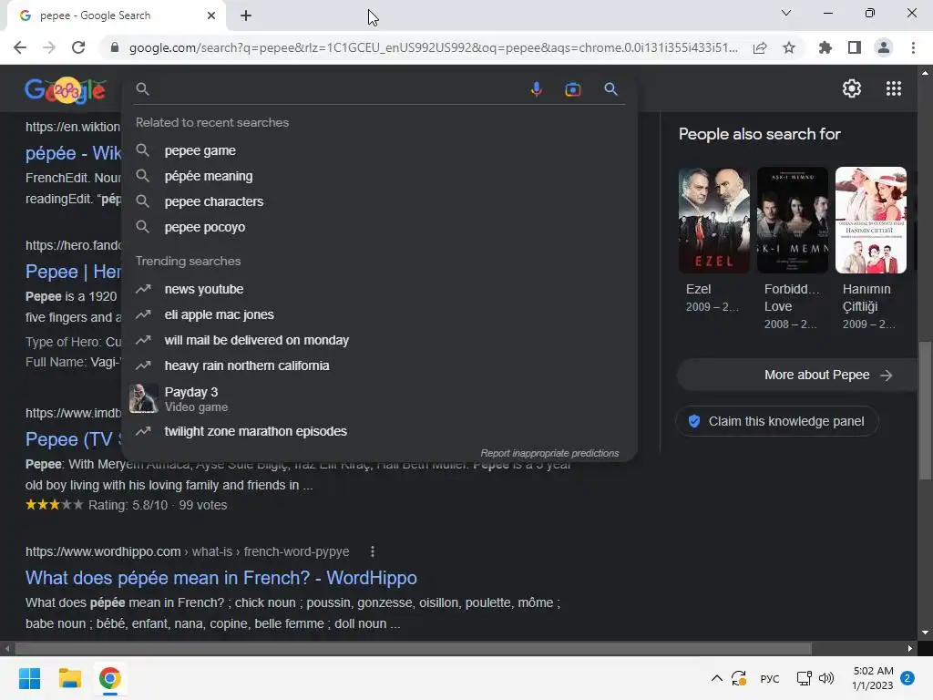Open Google Settings gear icon
Screen dimensions: 933x700
point(852,88)
